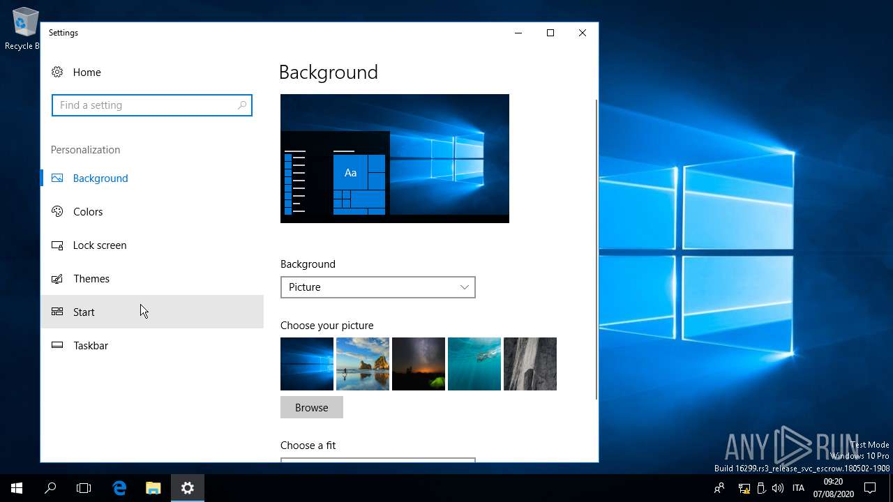
Task: Click the Find a setting field
Action: click(152, 105)
